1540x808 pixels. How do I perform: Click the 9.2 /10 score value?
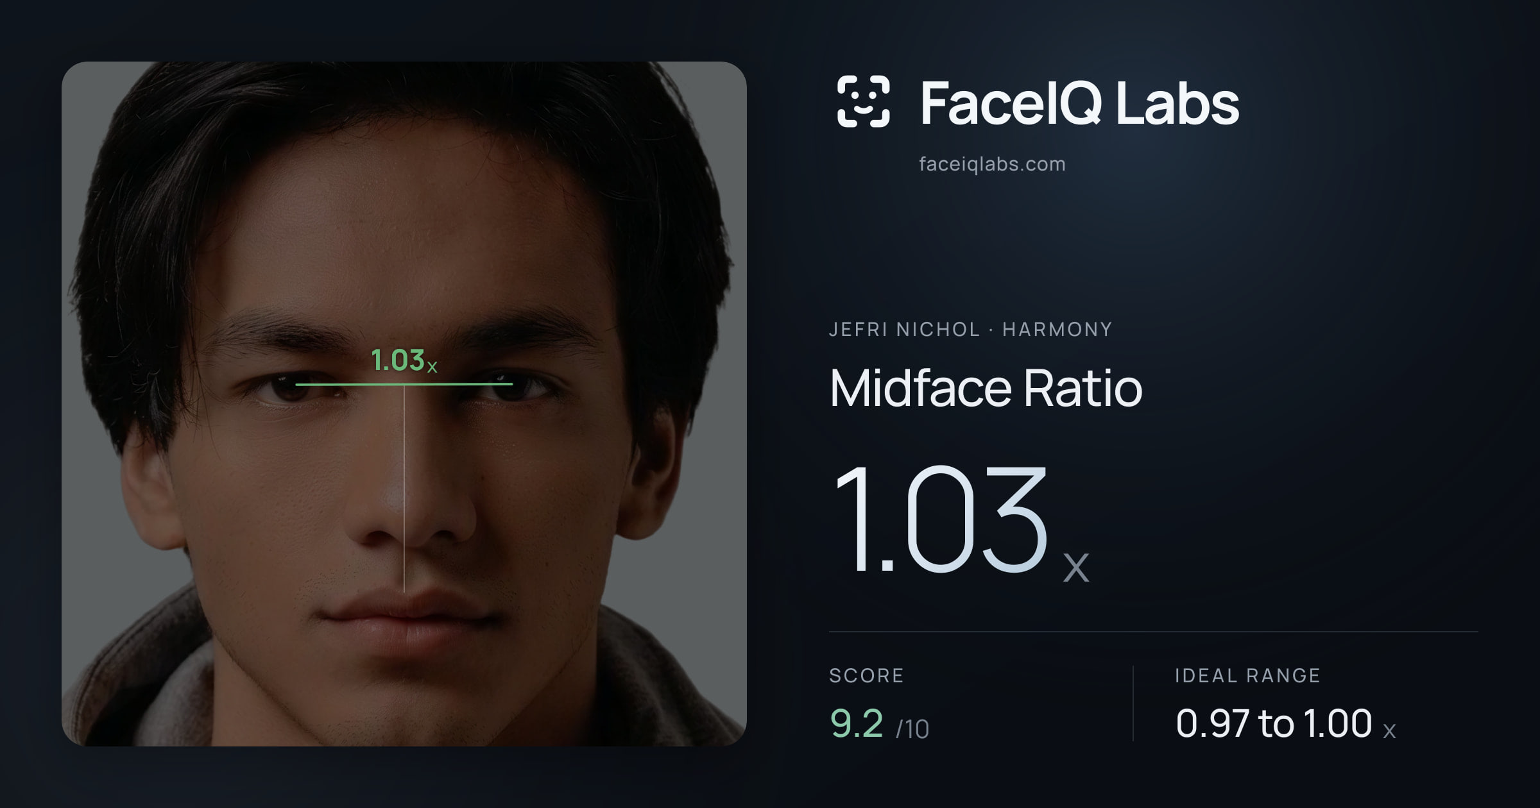click(x=879, y=724)
